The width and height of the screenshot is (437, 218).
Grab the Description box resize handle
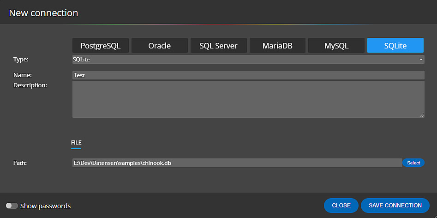pos(422,115)
